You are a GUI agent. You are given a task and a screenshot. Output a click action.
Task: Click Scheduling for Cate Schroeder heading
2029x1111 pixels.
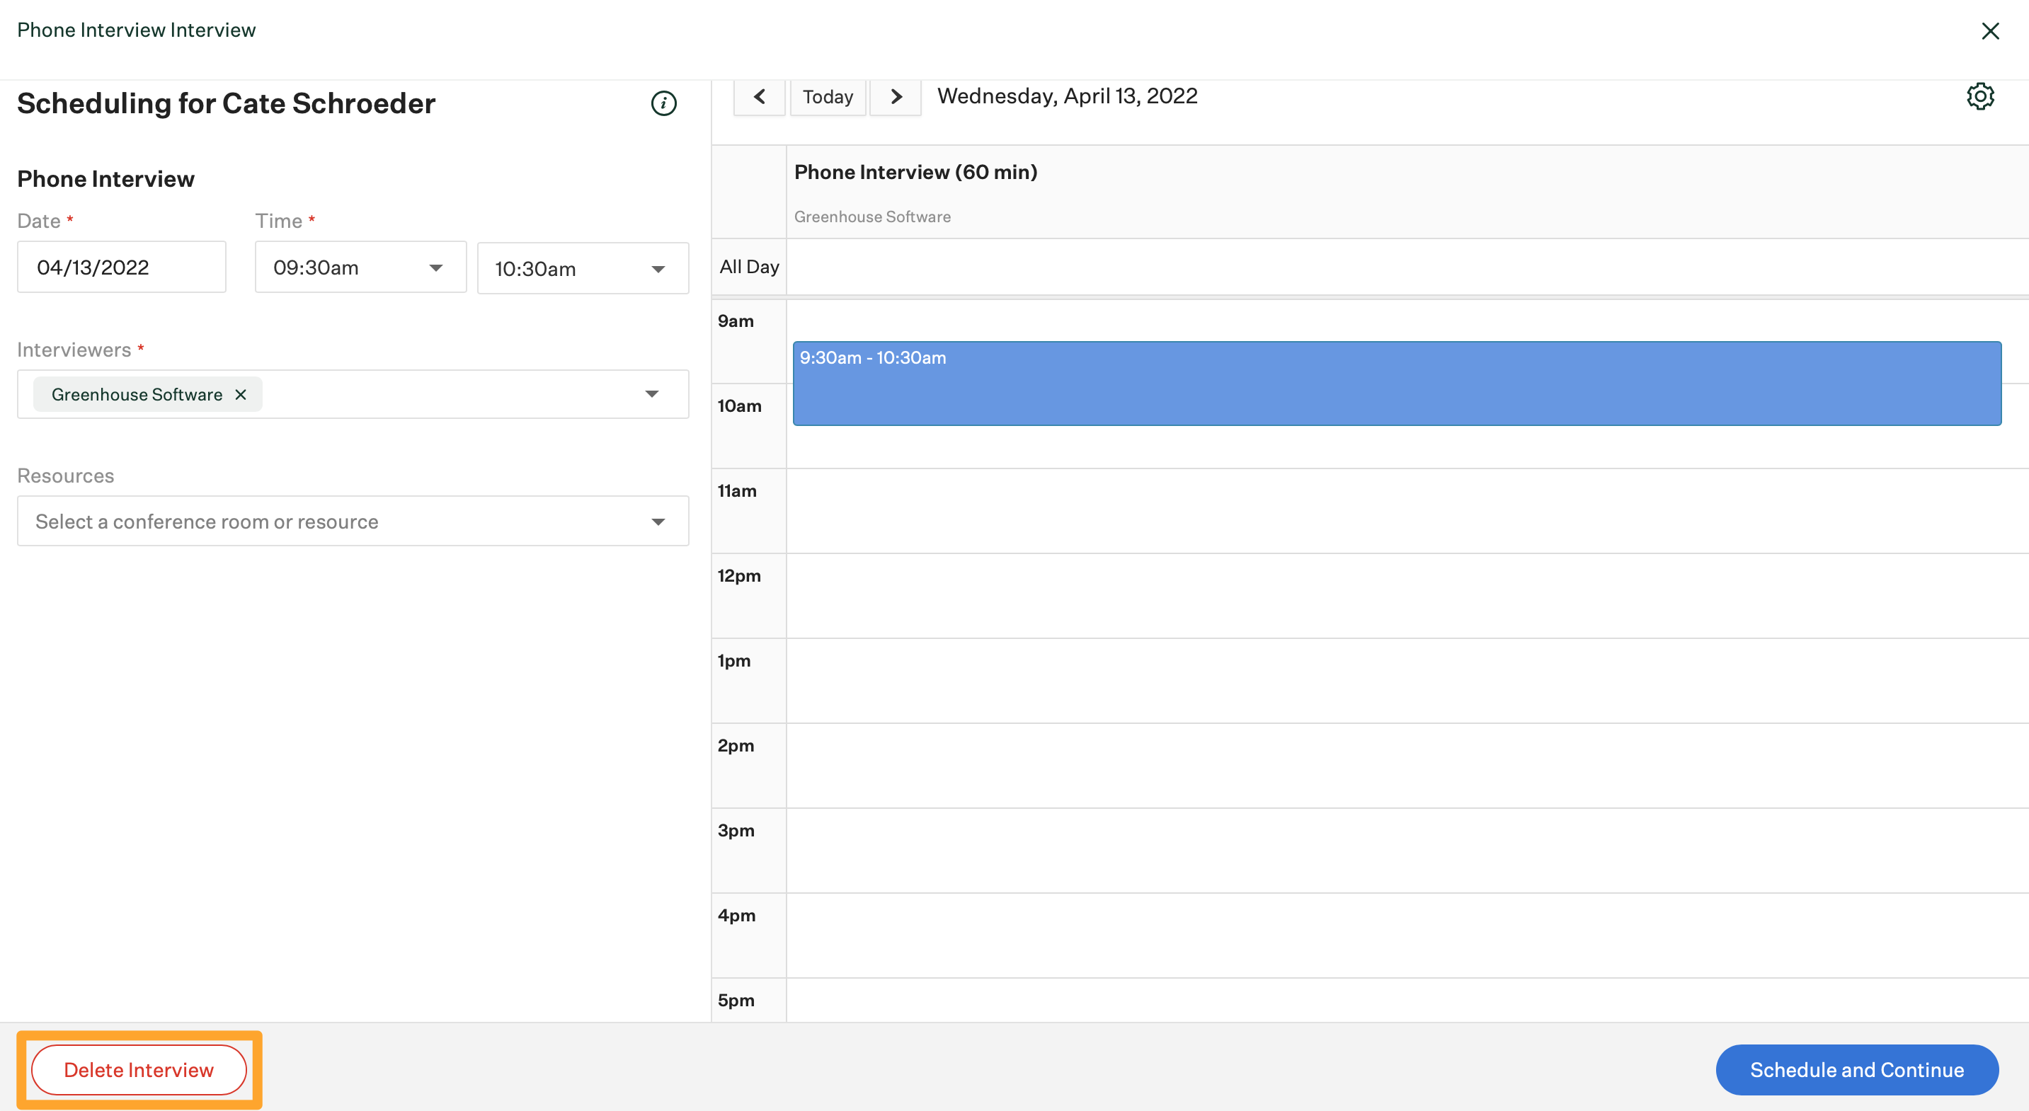coord(226,103)
